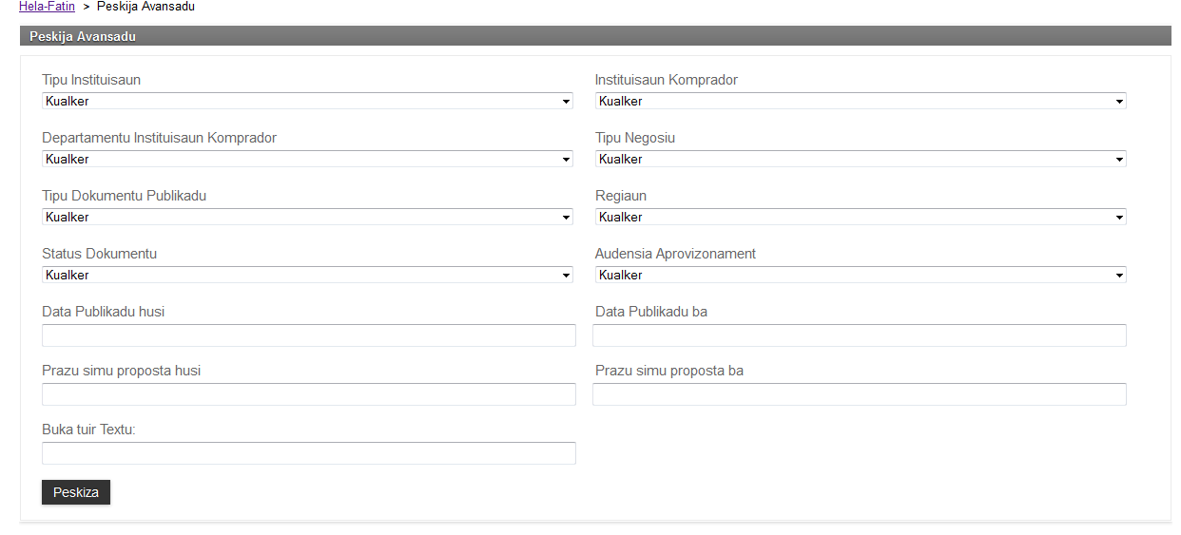Click the Data Publikadu ba field
Viewport: 1181px width, 535px height.
coord(859,335)
